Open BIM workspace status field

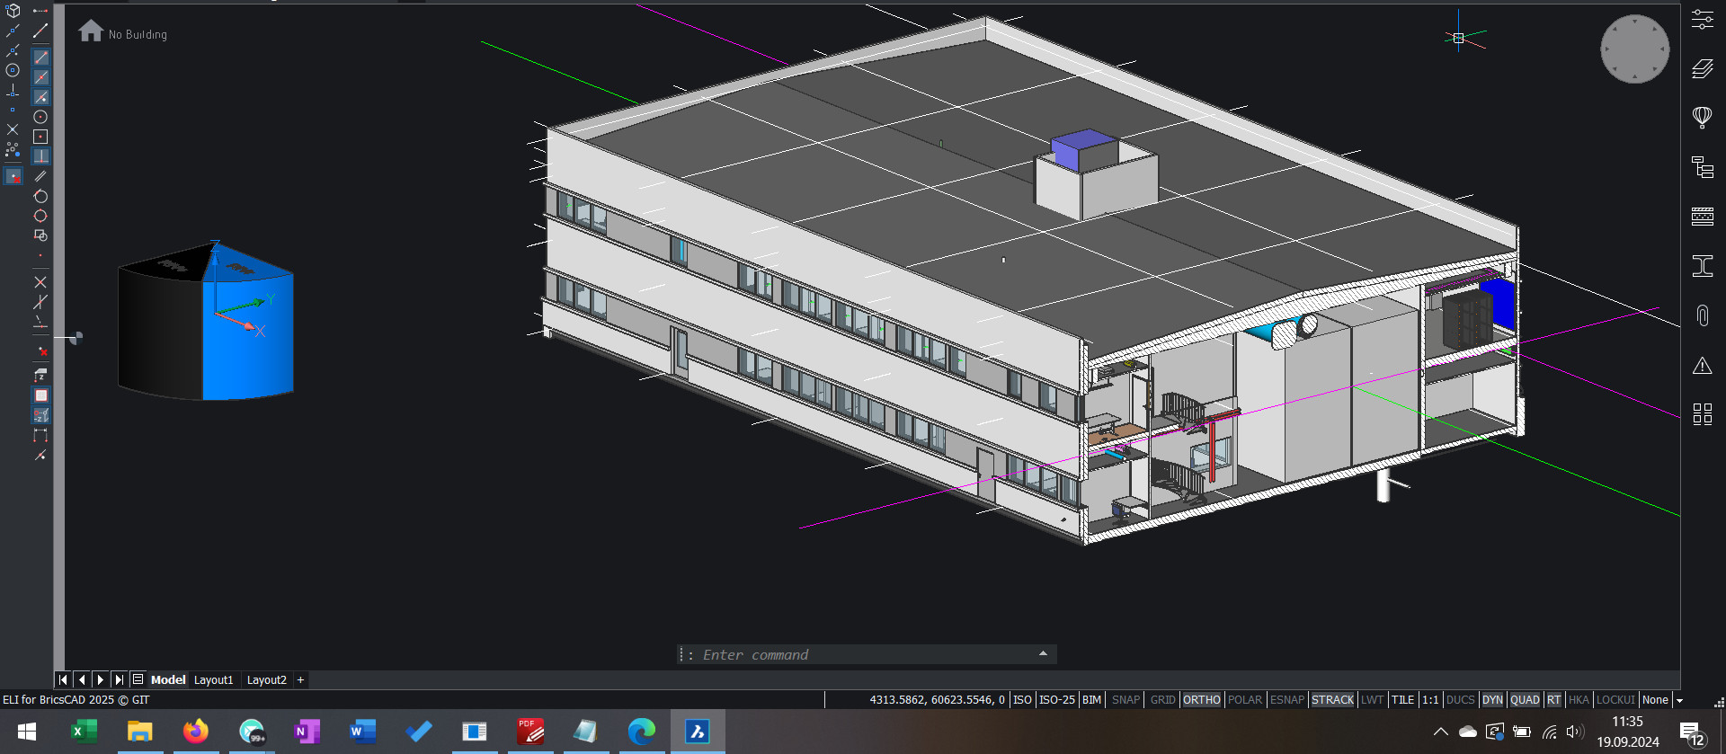tap(1091, 699)
